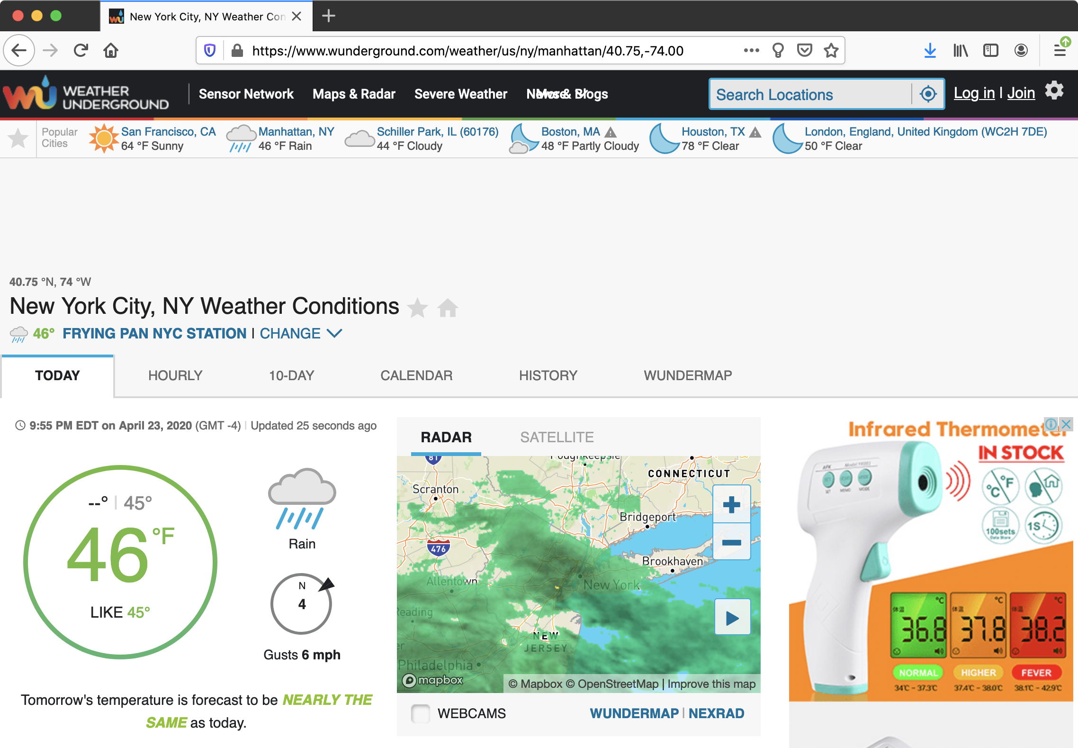The image size is (1078, 748).
Task: Enable the Webcams checkbox
Action: point(420,713)
